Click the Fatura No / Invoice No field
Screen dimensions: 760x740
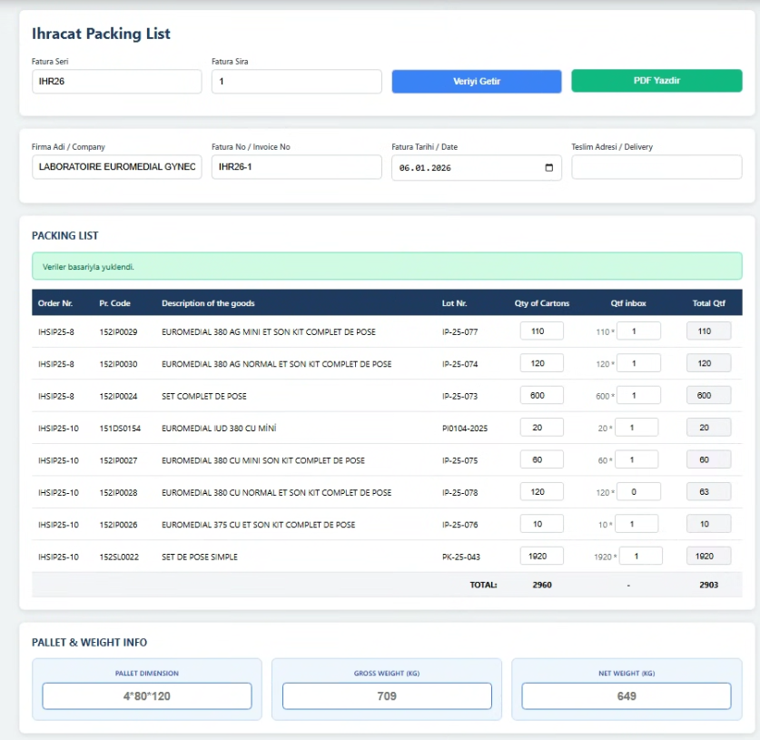click(296, 168)
